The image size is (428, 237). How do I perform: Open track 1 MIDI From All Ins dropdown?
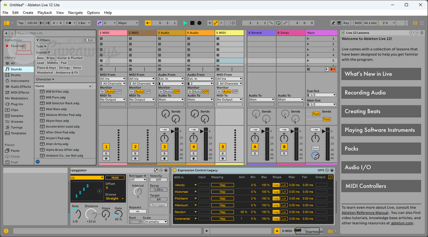(x=113, y=79)
